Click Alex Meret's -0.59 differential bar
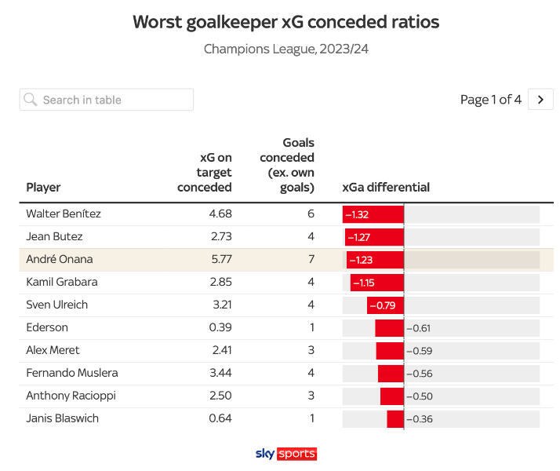Image resolution: width=560 pixels, height=471 pixels. (390, 351)
